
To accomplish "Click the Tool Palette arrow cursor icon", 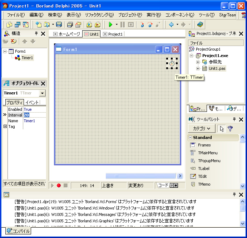I will (x=222, y=129).
